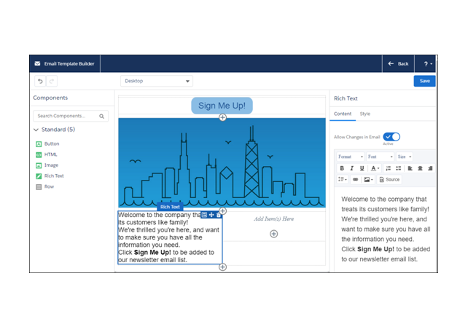Center-align text in the editor

(420, 168)
